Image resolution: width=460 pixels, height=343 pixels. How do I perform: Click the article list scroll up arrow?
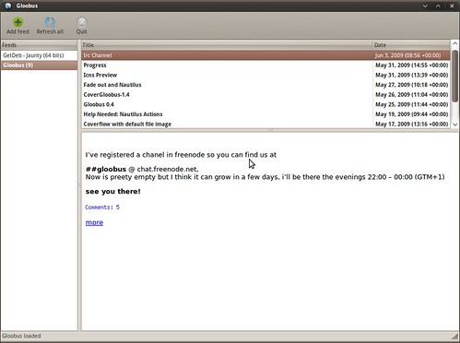pyautogui.click(x=455, y=44)
